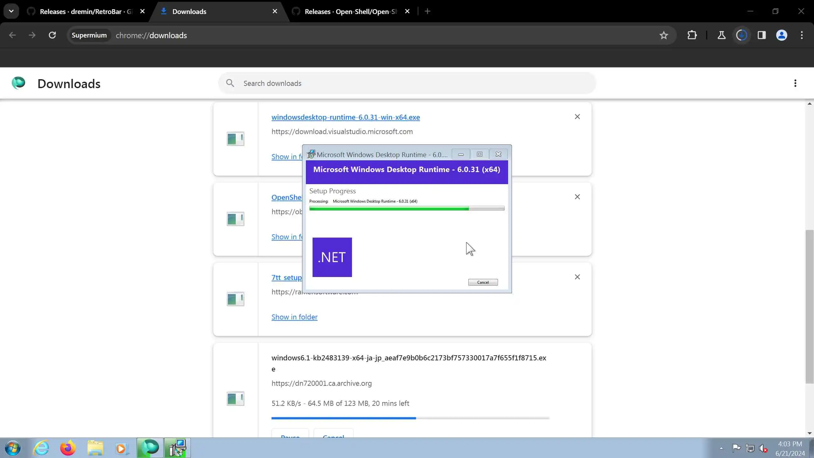
Task: Open the tab search dropdown arrow
Action: tap(11, 11)
